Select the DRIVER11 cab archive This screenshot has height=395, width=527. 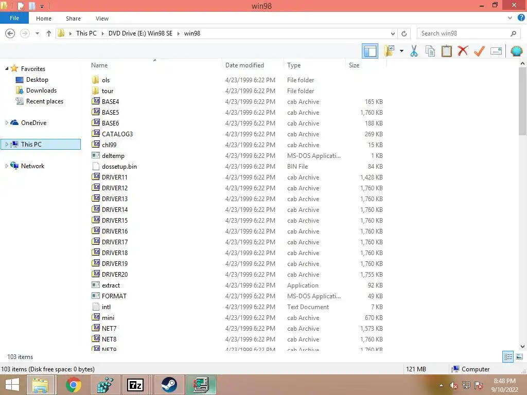point(114,177)
